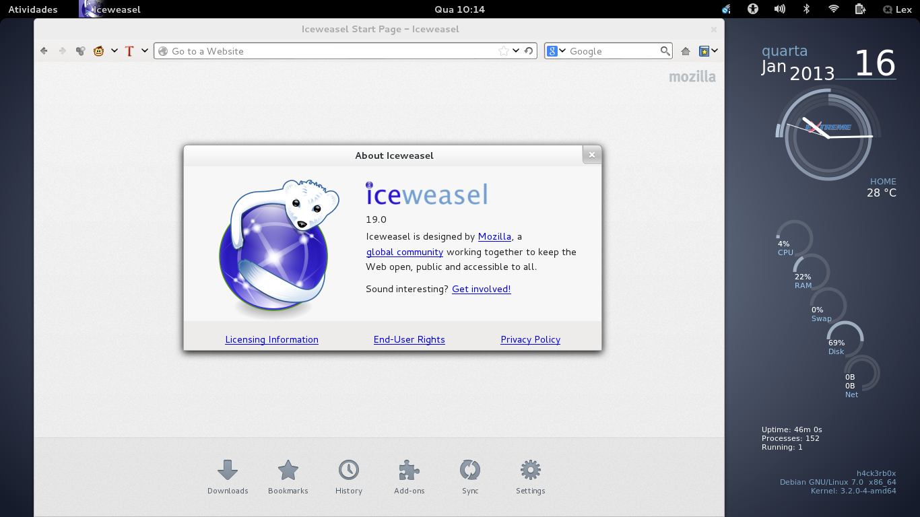Image resolution: width=920 pixels, height=517 pixels.
Task: Click the monkey face toolbar icon
Action: (x=99, y=51)
